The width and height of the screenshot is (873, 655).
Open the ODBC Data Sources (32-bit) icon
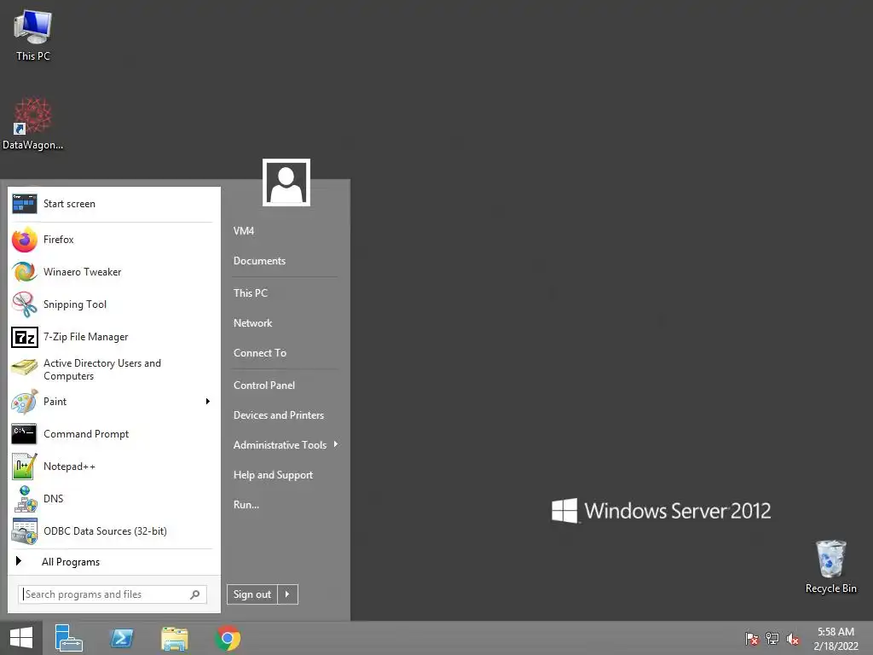pyautogui.click(x=24, y=530)
